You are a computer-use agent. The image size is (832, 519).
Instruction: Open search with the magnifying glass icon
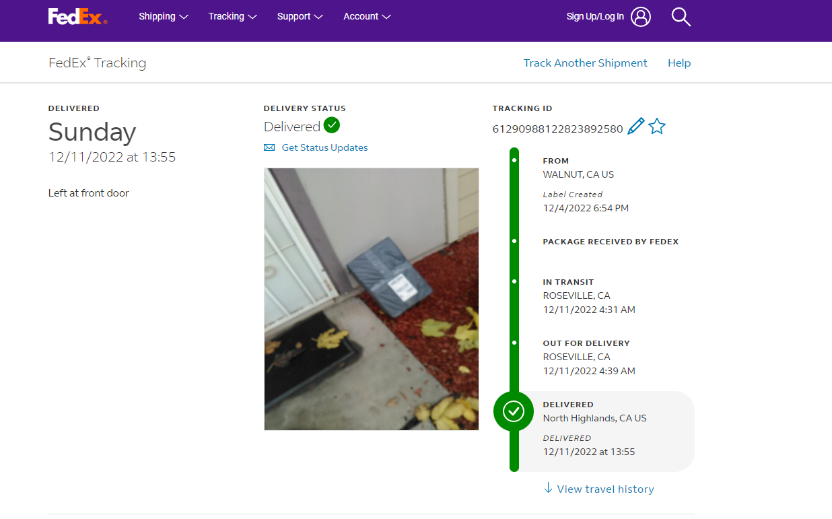coord(681,17)
